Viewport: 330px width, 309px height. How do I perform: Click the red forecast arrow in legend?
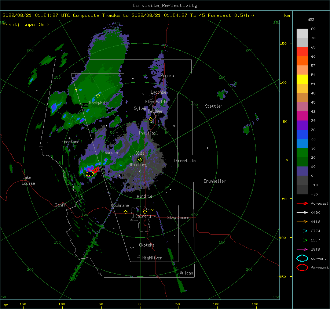click(x=302, y=203)
